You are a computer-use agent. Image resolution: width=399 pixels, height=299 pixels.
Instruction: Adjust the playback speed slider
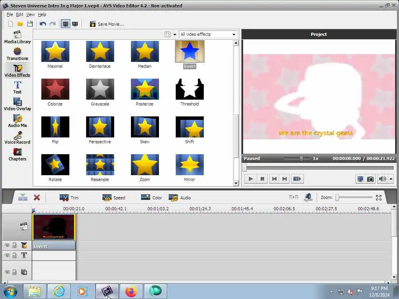coord(301,158)
